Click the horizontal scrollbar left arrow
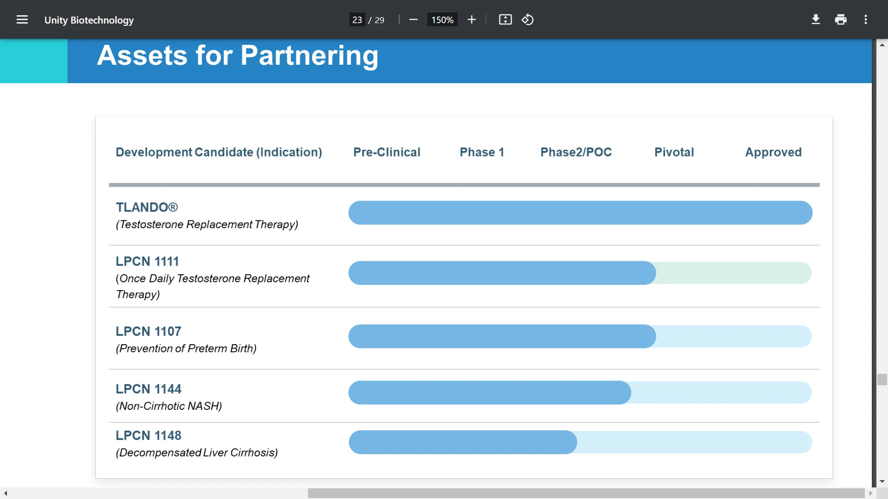Image resolution: width=888 pixels, height=499 pixels. 6,493
